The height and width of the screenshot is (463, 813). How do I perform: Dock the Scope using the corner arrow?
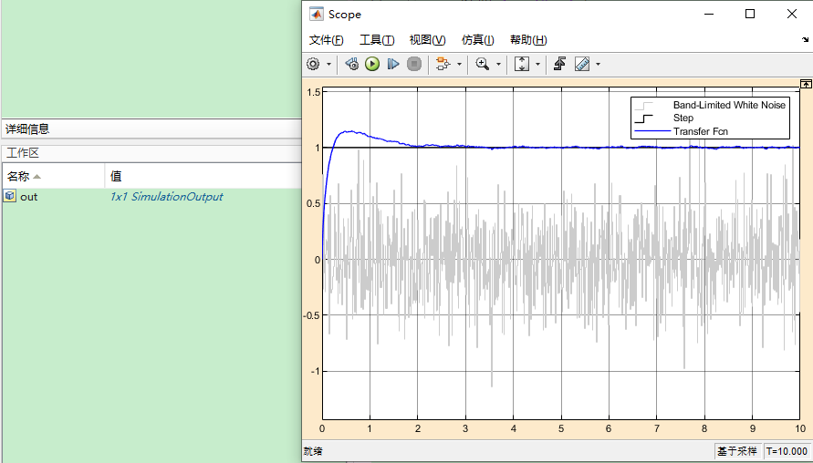tap(805, 39)
